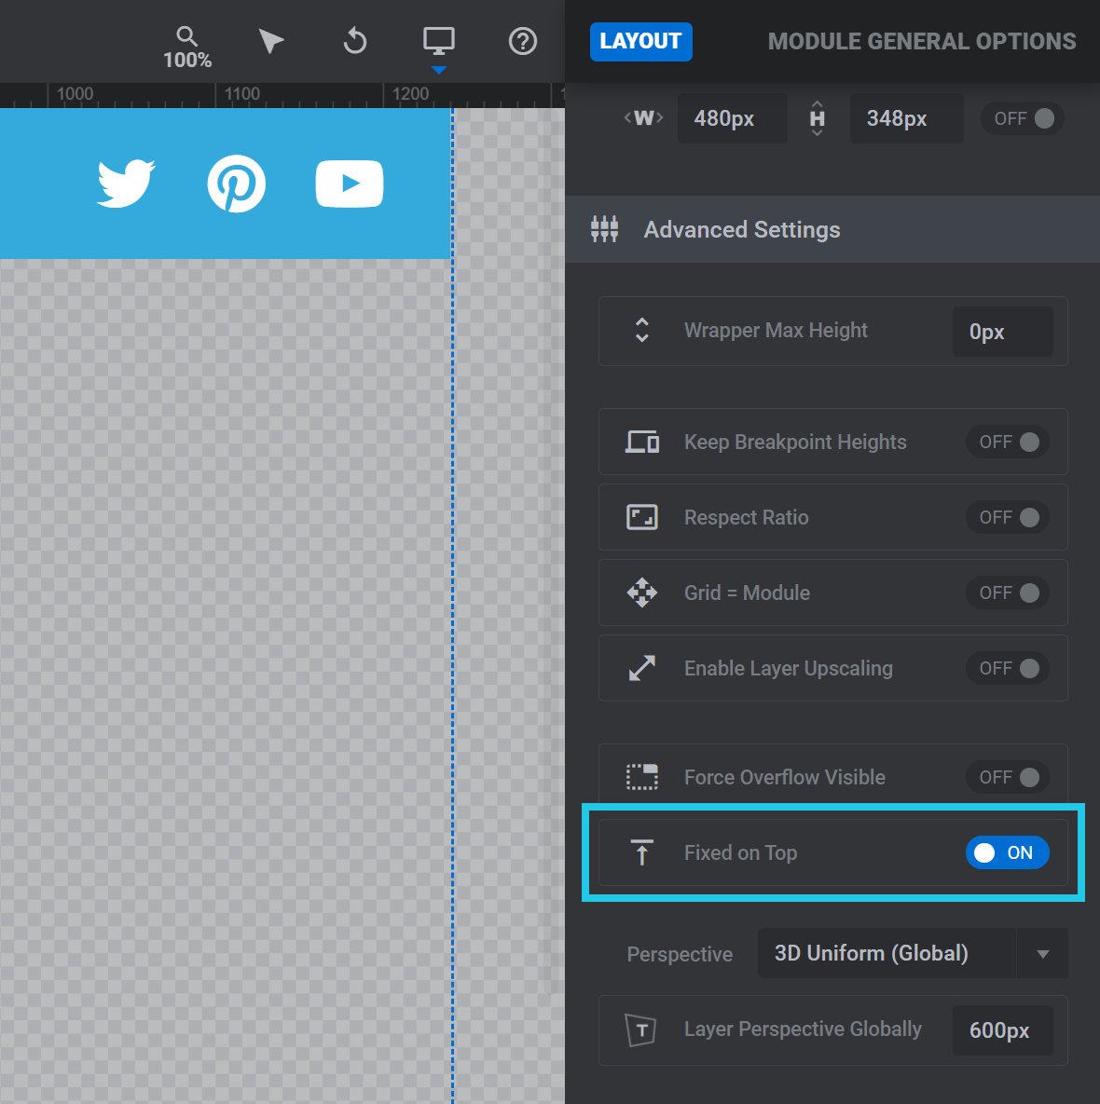The image size is (1100, 1104).
Task: Switch on Enable Layer Upscaling
Action: pyautogui.click(x=1008, y=668)
